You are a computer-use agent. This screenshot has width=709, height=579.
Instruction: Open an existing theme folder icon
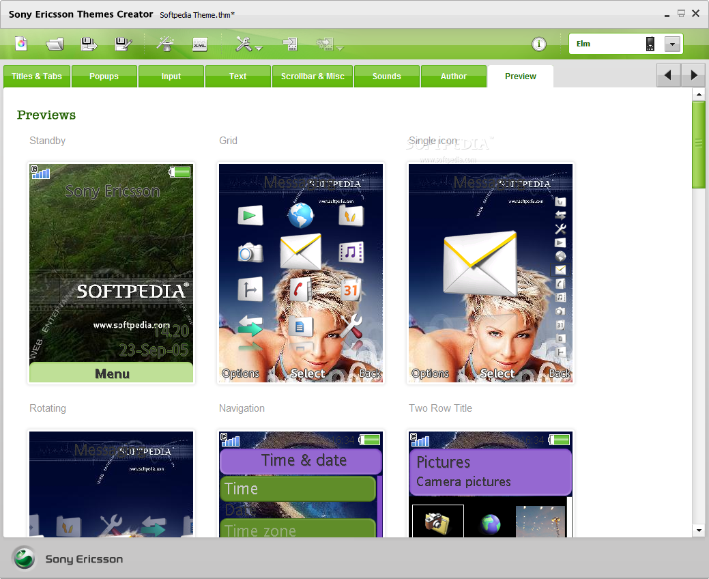(x=55, y=44)
